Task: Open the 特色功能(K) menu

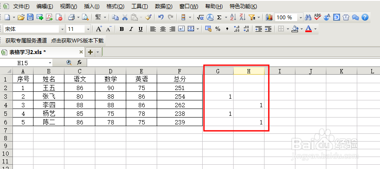Action: click(243, 6)
